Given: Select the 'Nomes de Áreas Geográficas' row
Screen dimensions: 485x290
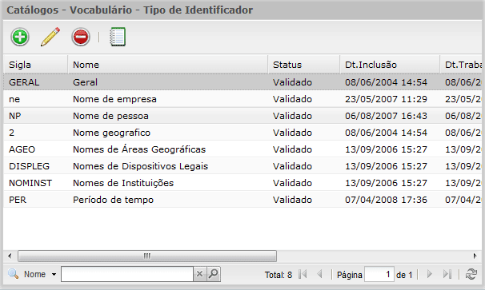Looking at the screenshot, I should click(242, 149).
